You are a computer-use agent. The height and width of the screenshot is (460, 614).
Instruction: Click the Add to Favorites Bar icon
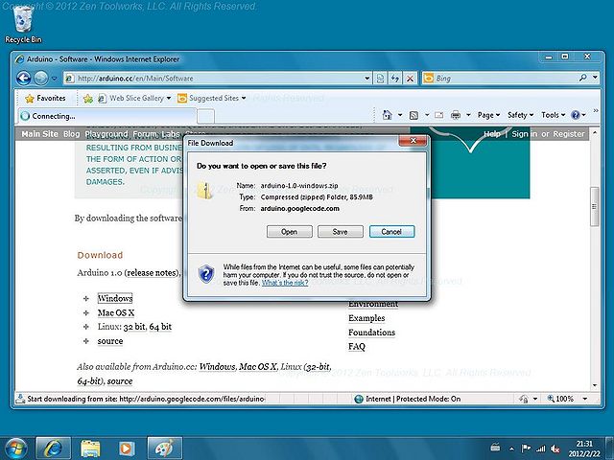(88, 99)
